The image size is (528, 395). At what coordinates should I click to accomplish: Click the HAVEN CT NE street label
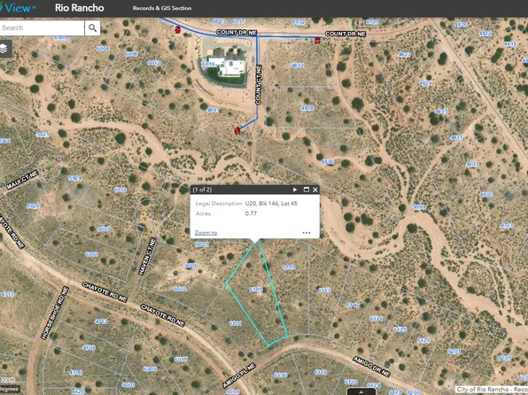pyautogui.click(x=148, y=256)
